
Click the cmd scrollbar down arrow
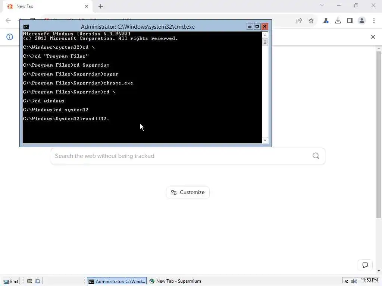pos(265,140)
